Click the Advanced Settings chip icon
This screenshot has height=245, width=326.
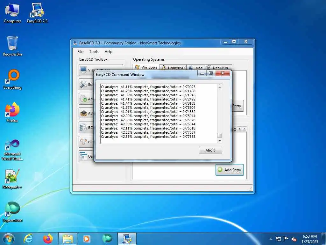click(84, 113)
